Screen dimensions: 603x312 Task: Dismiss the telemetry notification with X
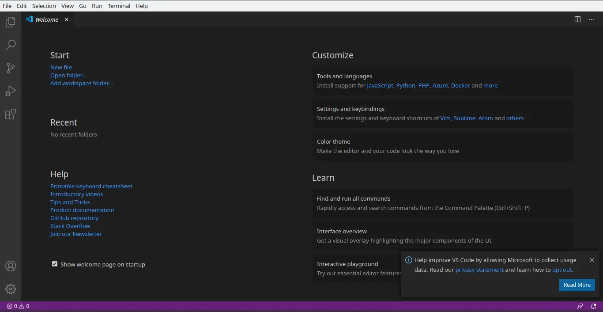coord(592,260)
